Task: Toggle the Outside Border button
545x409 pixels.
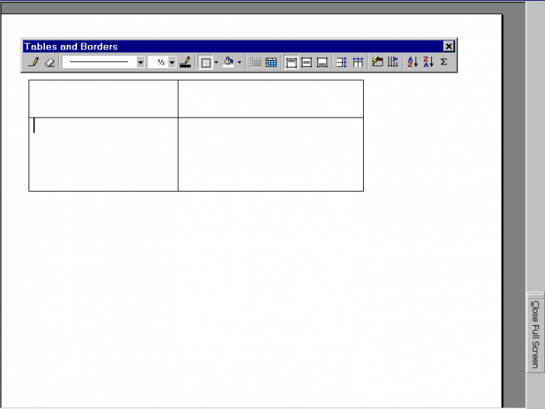Action: click(x=206, y=63)
